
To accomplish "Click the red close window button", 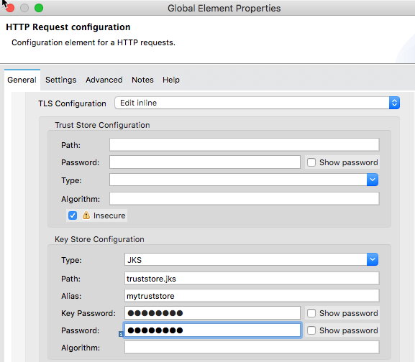I will [10, 8].
